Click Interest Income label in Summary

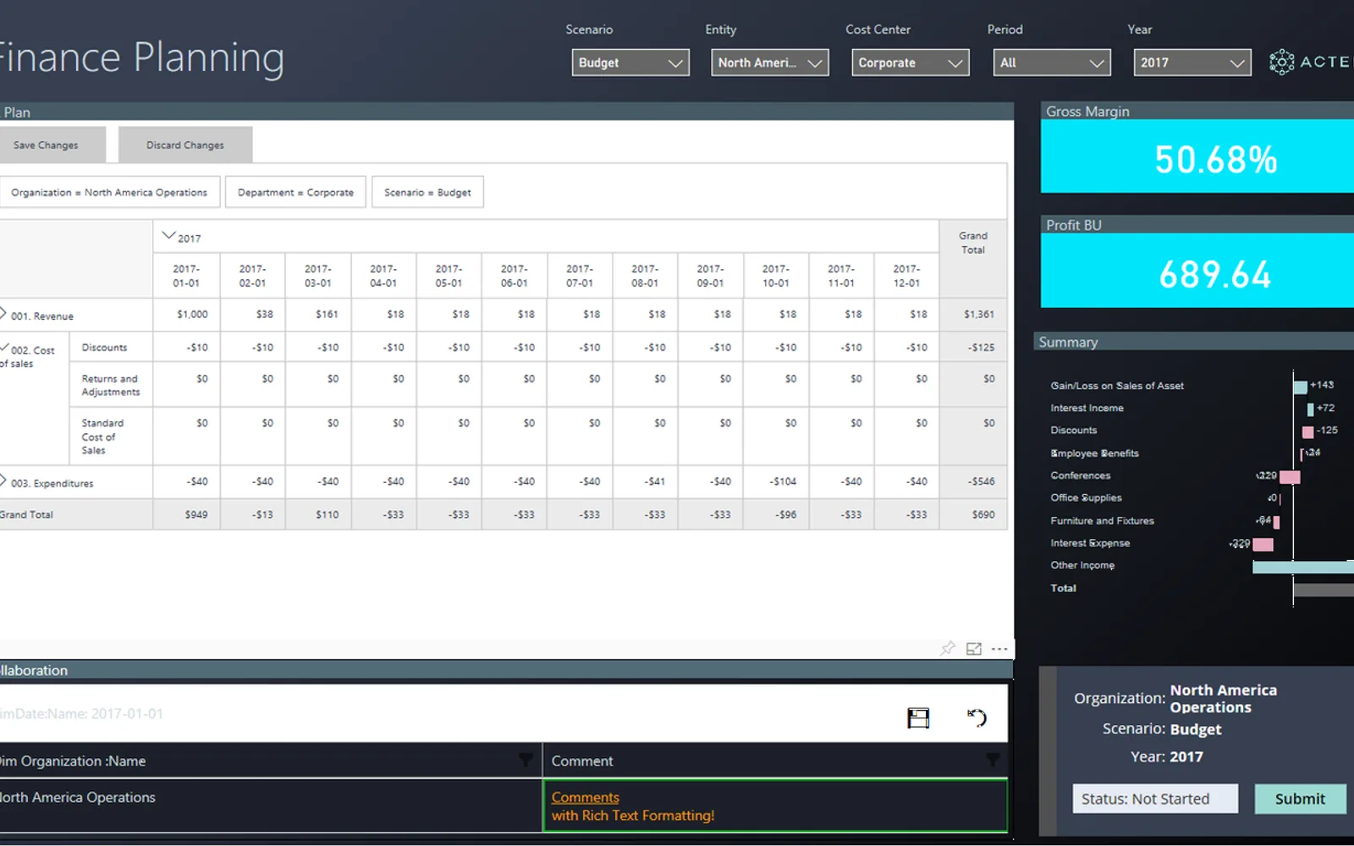1087,408
